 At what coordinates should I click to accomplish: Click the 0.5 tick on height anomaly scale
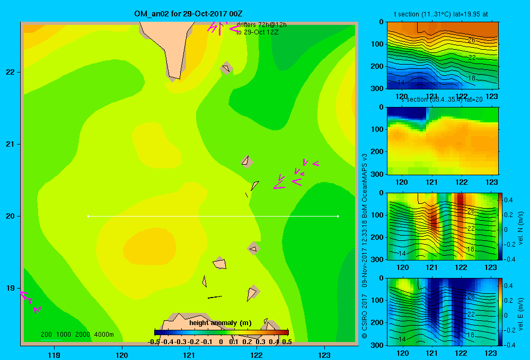pyautogui.click(x=287, y=342)
